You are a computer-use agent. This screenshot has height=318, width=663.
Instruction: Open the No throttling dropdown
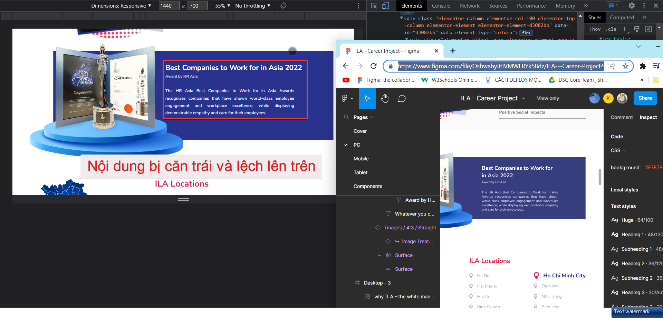253,6
